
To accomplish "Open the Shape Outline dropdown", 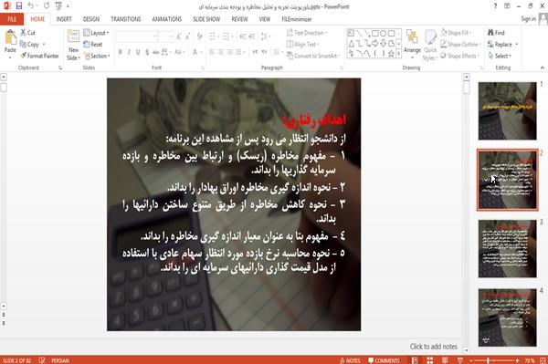I will point(460,44).
